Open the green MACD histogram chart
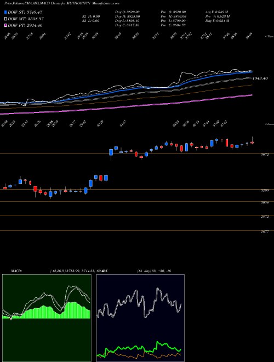The height and width of the screenshot is (362, 274). [47, 318]
